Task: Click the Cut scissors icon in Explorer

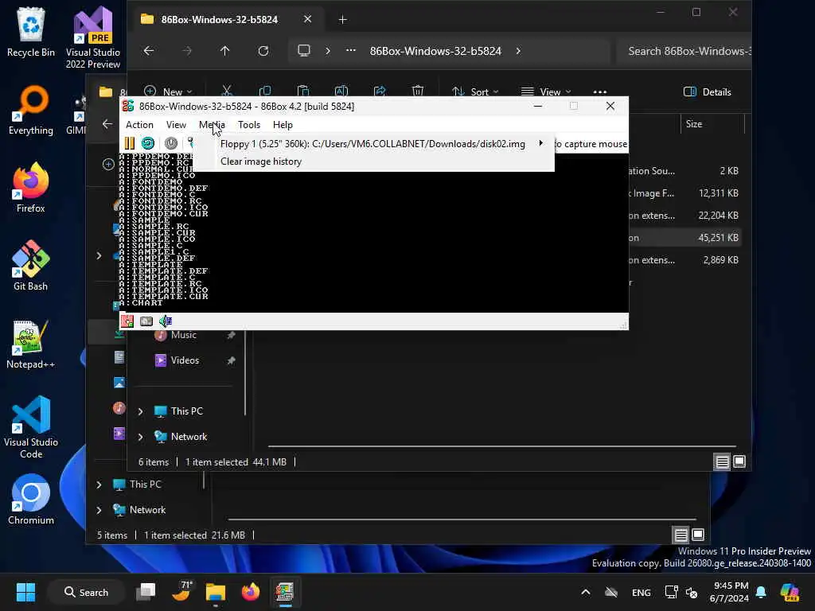Action: point(227,91)
